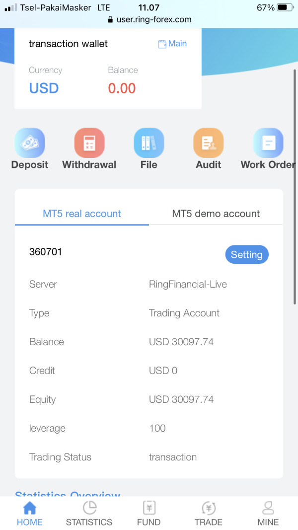Open STATISTICS in bottom navigation
The image size is (298, 530).
pos(89,514)
